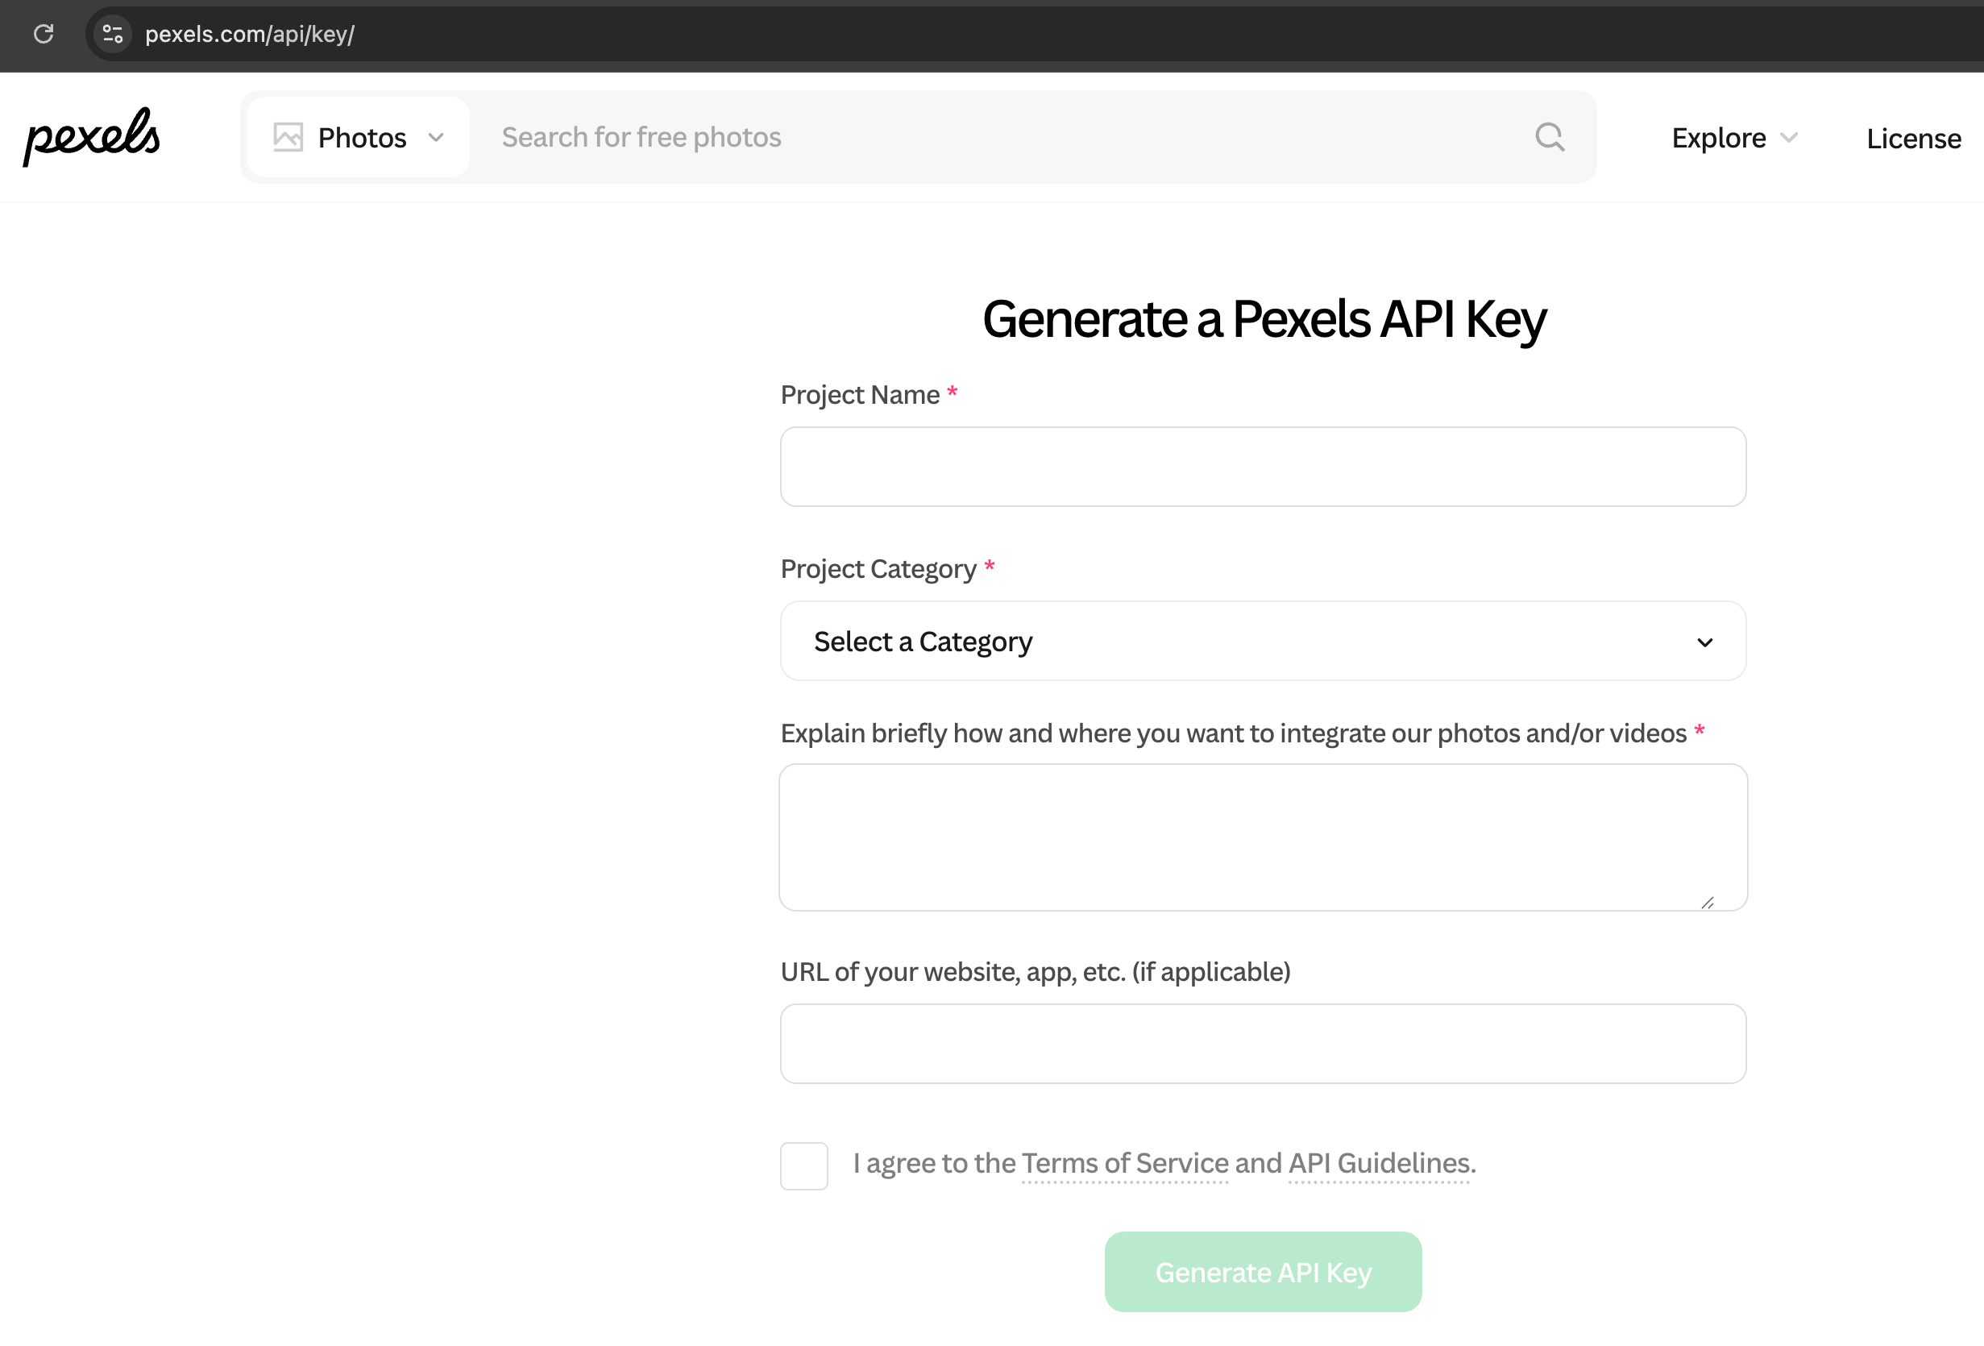Click into the integration explanation textarea
1984x1346 pixels.
coord(1263,837)
